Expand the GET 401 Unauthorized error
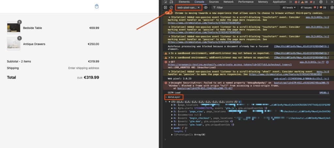The width and height of the screenshot is (334, 148). 170,62
